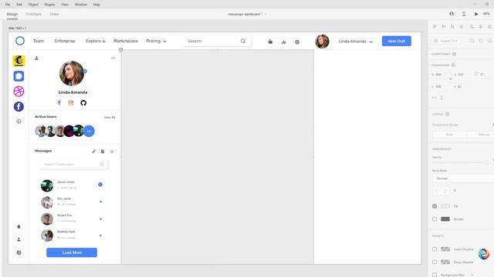The height and width of the screenshot is (277, 494).
Task: Click the bar chart icon in the navbar
Action: (x=283, y=42)
